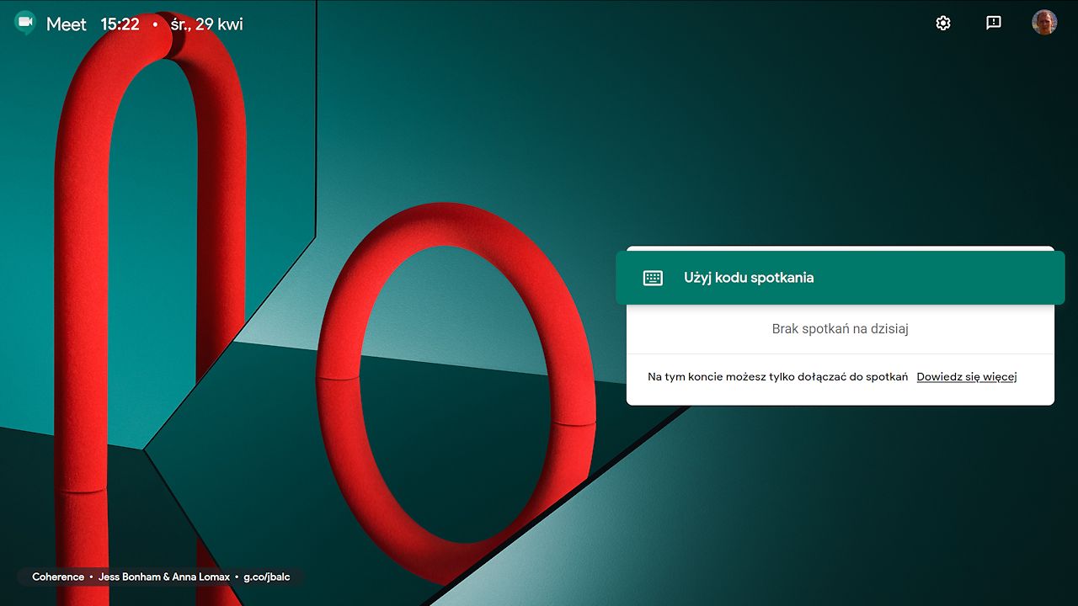Image resolution: width=1078 pixels, height=606 pixels.
Task: Click the 'Brak spotkań na dzisiaj' text
Action: pyautogui.click(x=841, y=329)
